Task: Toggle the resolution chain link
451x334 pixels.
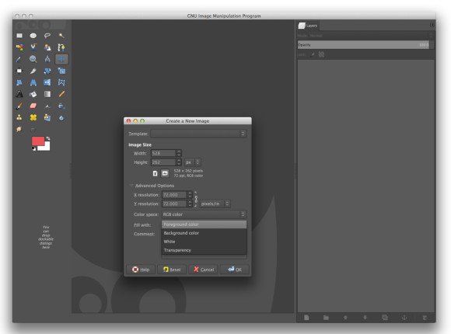Action: tap(196, 199)
